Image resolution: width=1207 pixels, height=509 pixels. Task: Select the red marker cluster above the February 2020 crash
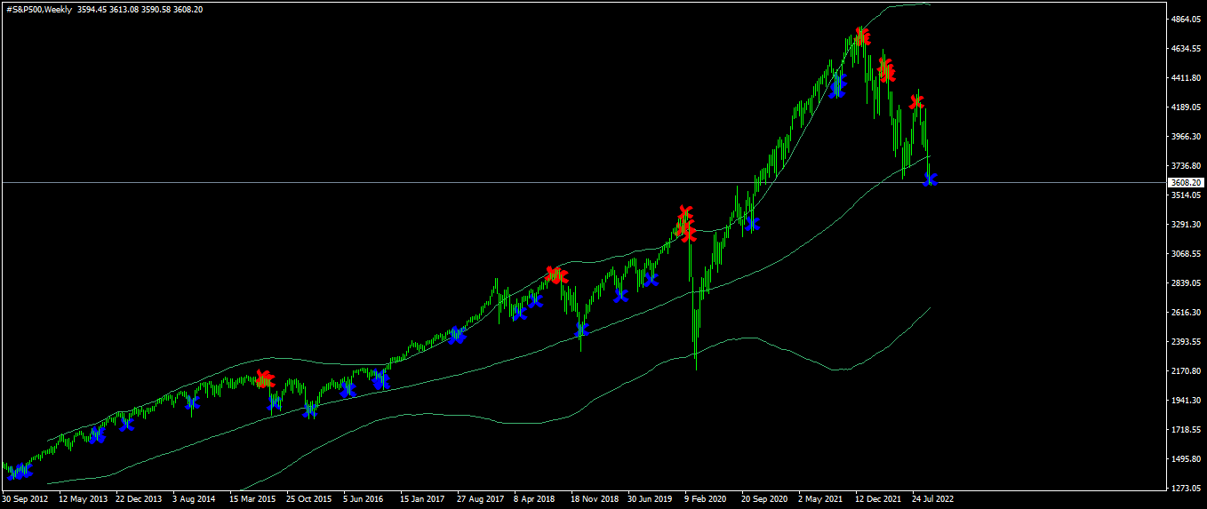684,225
